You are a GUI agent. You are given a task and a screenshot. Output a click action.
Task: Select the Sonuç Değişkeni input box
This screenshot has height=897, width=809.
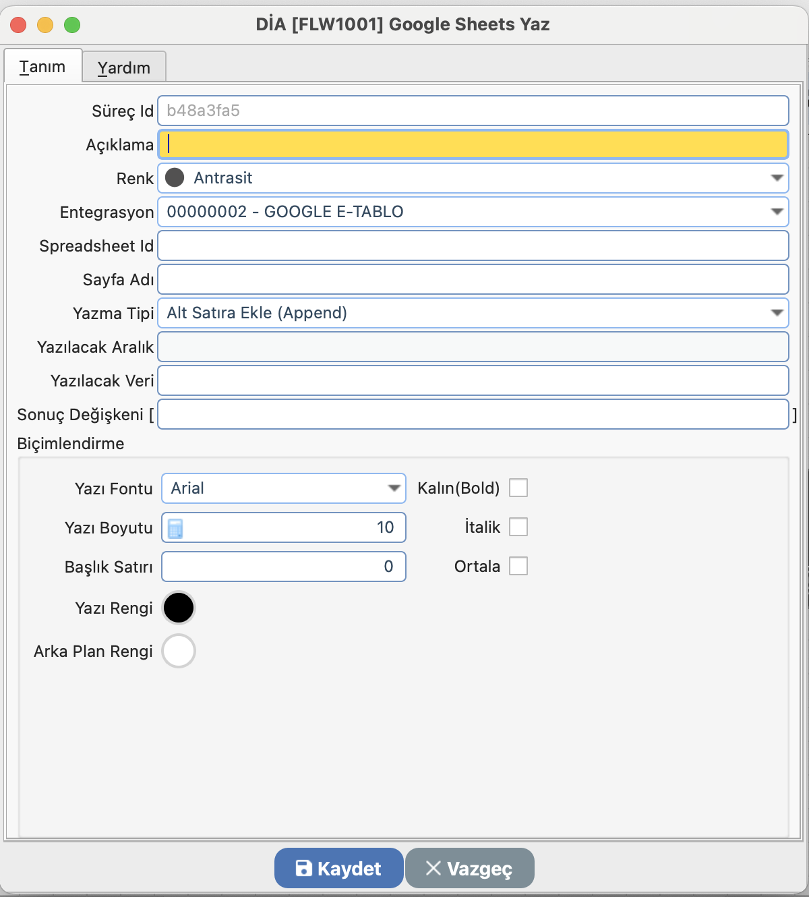(473, 414)
